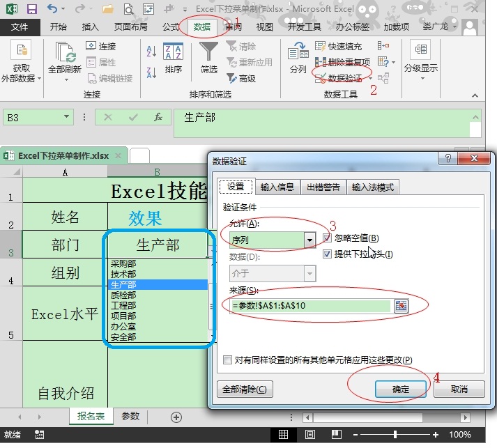The width and height of the screenshot is (497, 448).
Task: Click Get External Data icon
Action: point(21,50)
